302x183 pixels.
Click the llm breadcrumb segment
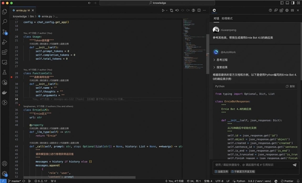(32, 16)
